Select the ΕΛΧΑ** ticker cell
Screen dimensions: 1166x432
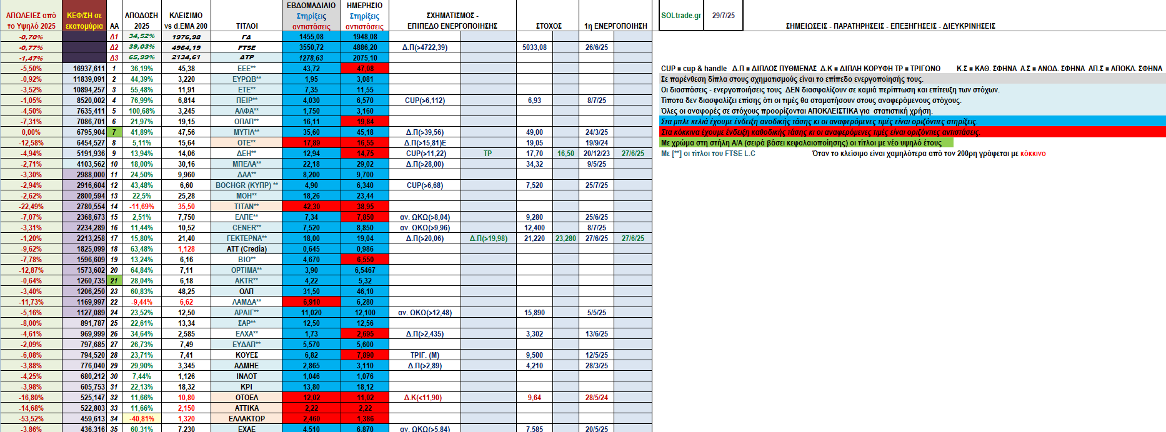coord(247,334)
